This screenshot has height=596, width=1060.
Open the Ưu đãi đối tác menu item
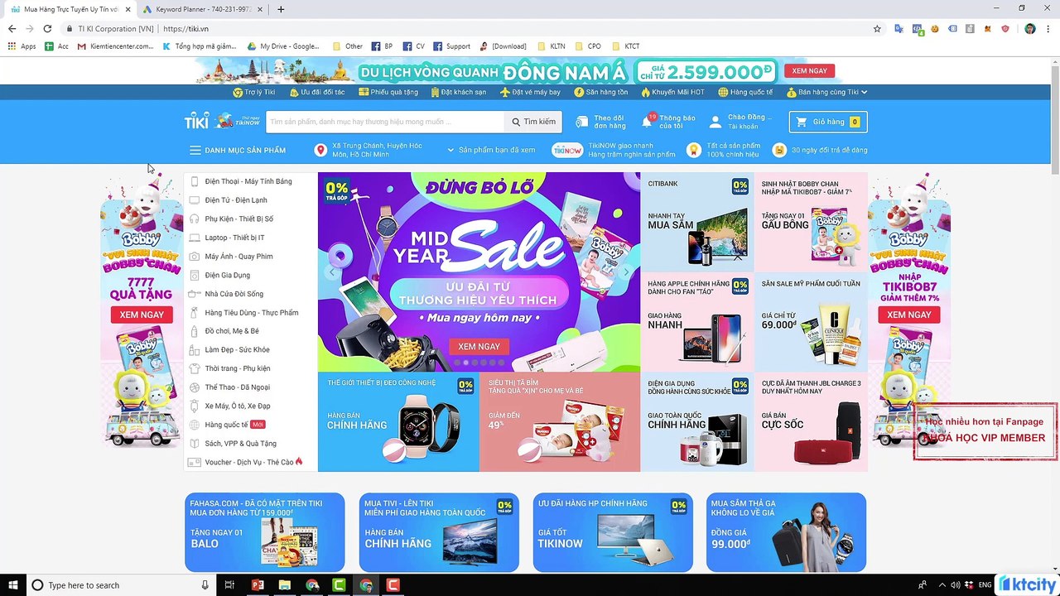[x=317, y=92]
